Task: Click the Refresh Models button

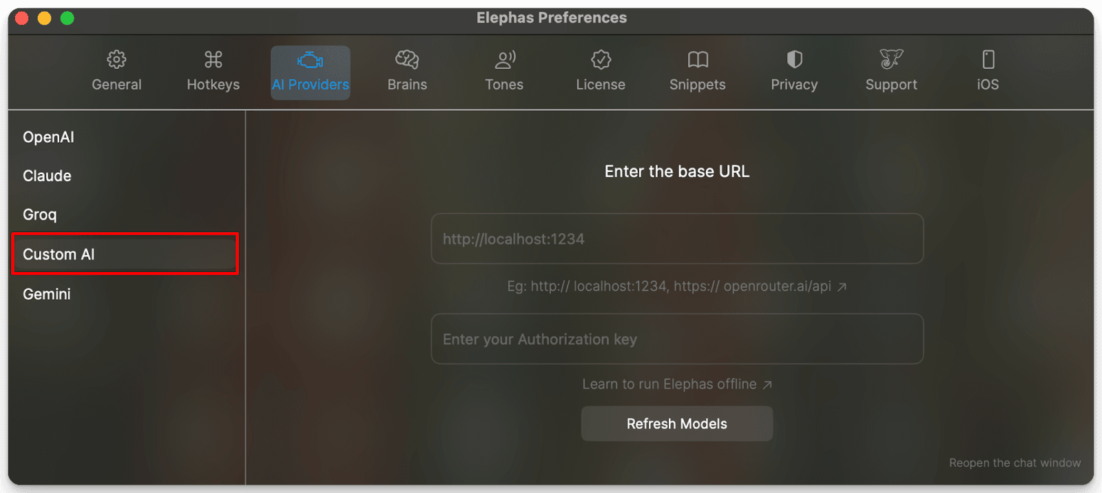Action: click(676, 423)
